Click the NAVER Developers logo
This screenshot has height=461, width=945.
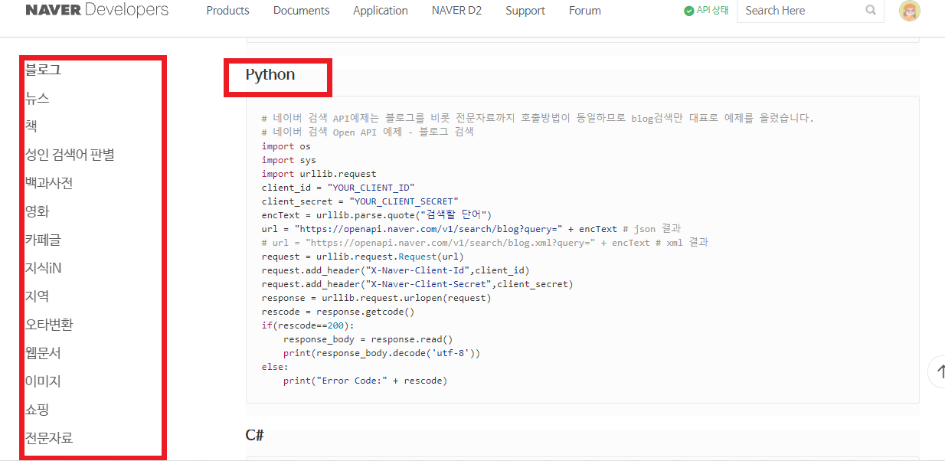tap(97, 10)
